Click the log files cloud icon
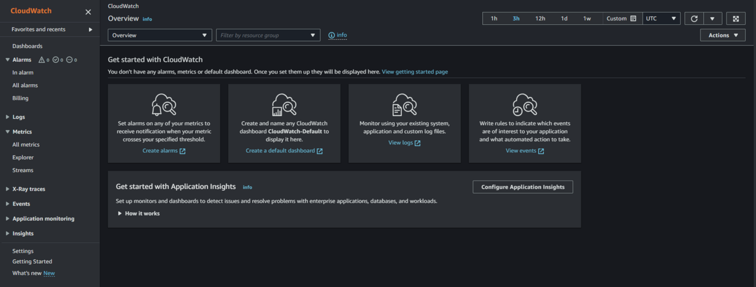 (405, 105)
